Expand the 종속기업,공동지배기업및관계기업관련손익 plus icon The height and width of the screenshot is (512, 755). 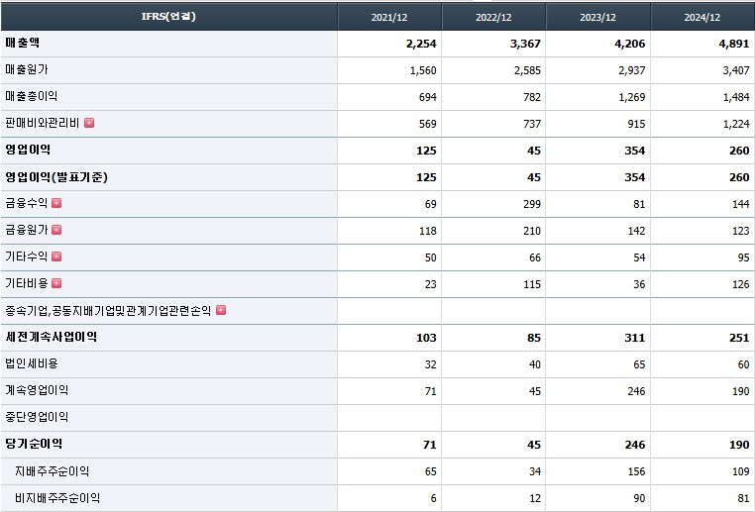click(x=221, y=310)
